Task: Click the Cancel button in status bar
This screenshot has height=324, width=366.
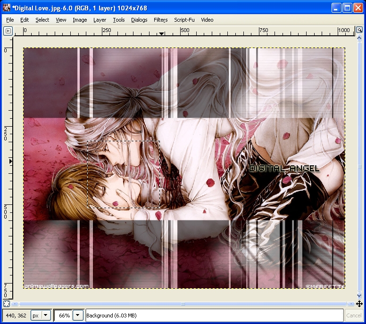Action: [354, 316]
